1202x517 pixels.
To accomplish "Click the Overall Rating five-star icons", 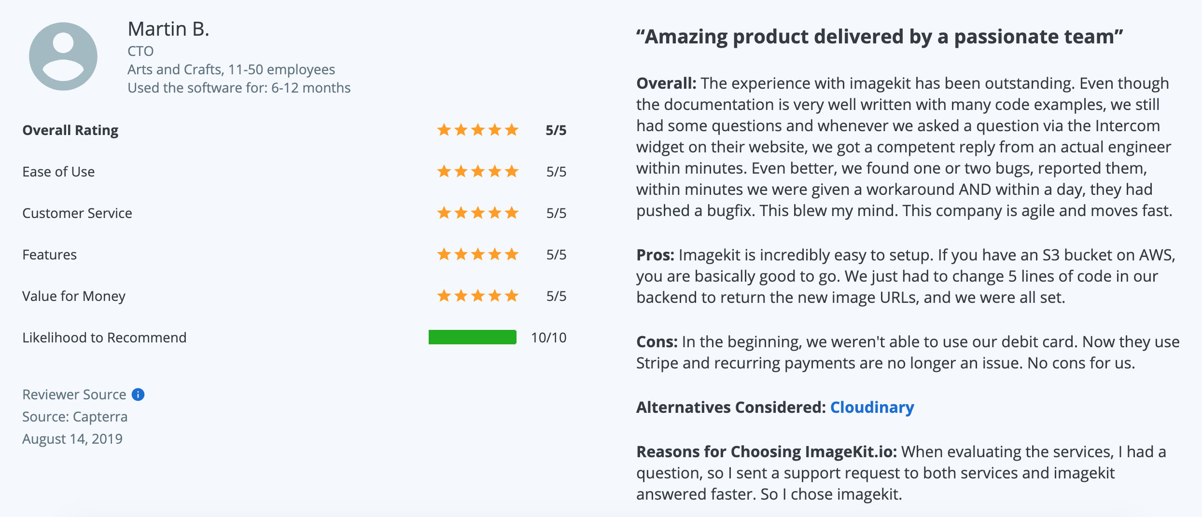I will pos(478,130).
